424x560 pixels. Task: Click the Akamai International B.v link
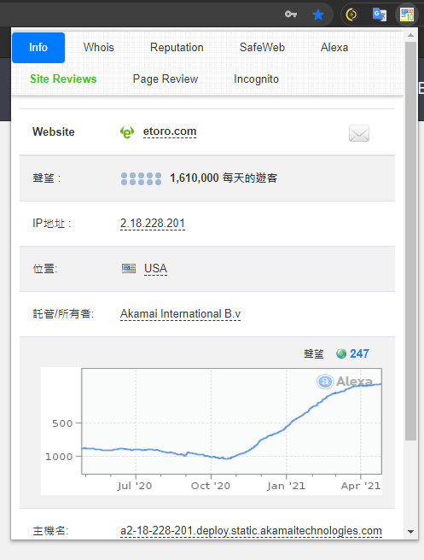[x=180, y=314]
